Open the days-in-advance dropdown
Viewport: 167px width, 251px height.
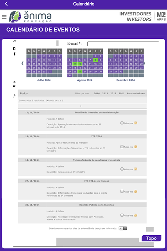pyautogui.click(x=123, y=228)
